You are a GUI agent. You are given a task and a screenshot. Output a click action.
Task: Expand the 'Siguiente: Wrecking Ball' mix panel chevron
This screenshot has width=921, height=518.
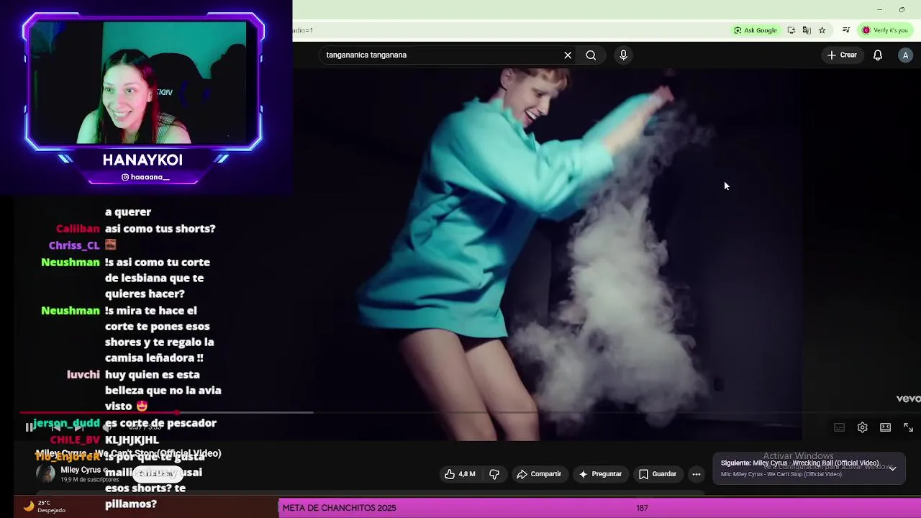[x=892, y=468]
